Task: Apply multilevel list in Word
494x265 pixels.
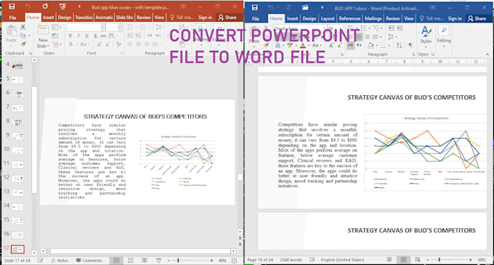Action: click(376, 28)
